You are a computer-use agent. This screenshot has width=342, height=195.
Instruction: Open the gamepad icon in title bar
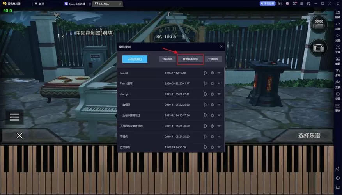click(280, 4)
